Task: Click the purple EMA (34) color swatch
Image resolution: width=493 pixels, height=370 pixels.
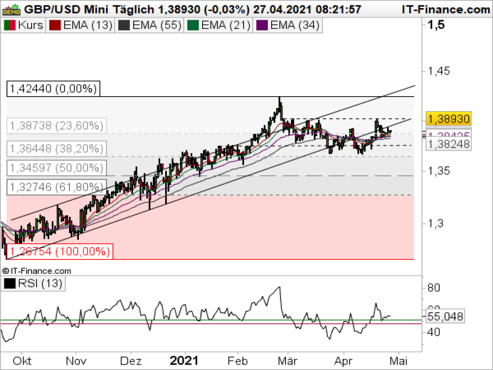Action: pyautogui.click(x=262, y=25)
